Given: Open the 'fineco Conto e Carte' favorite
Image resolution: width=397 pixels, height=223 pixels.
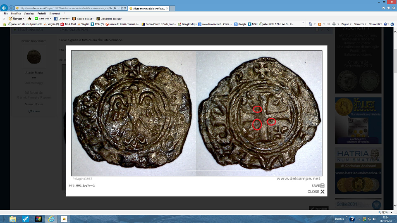Looking at the screenshot, I should point(158,24).
